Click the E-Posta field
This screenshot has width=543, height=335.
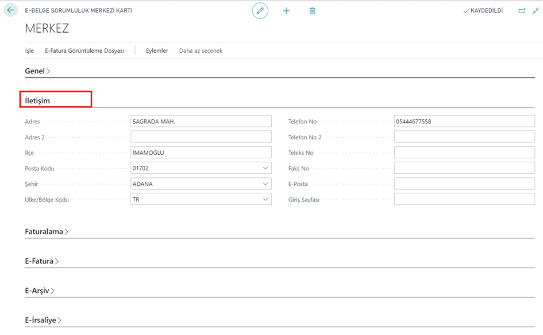coord(464,184)
